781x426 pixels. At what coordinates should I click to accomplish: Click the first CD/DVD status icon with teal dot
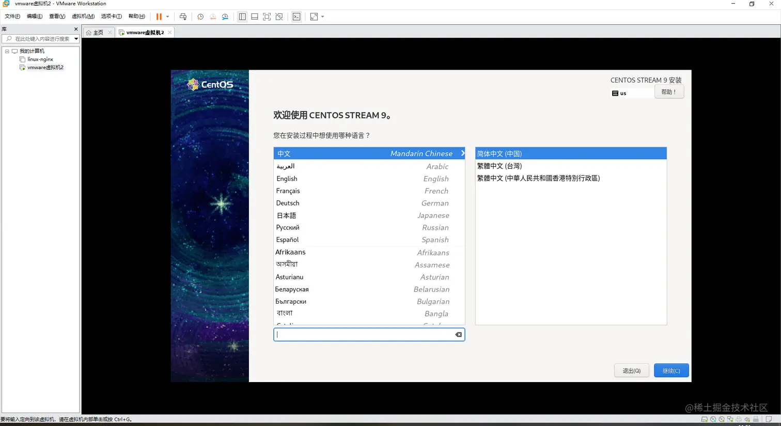713,419
